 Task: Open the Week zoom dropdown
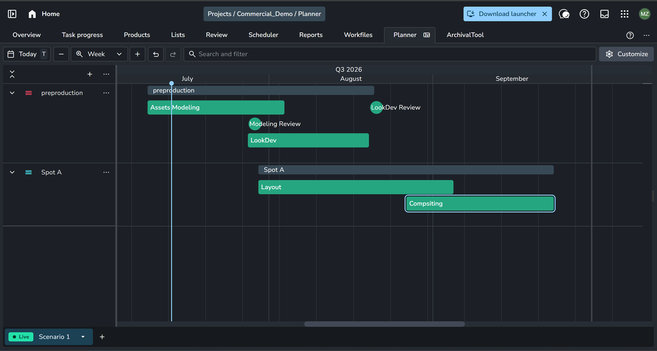[x=99, y=54]
